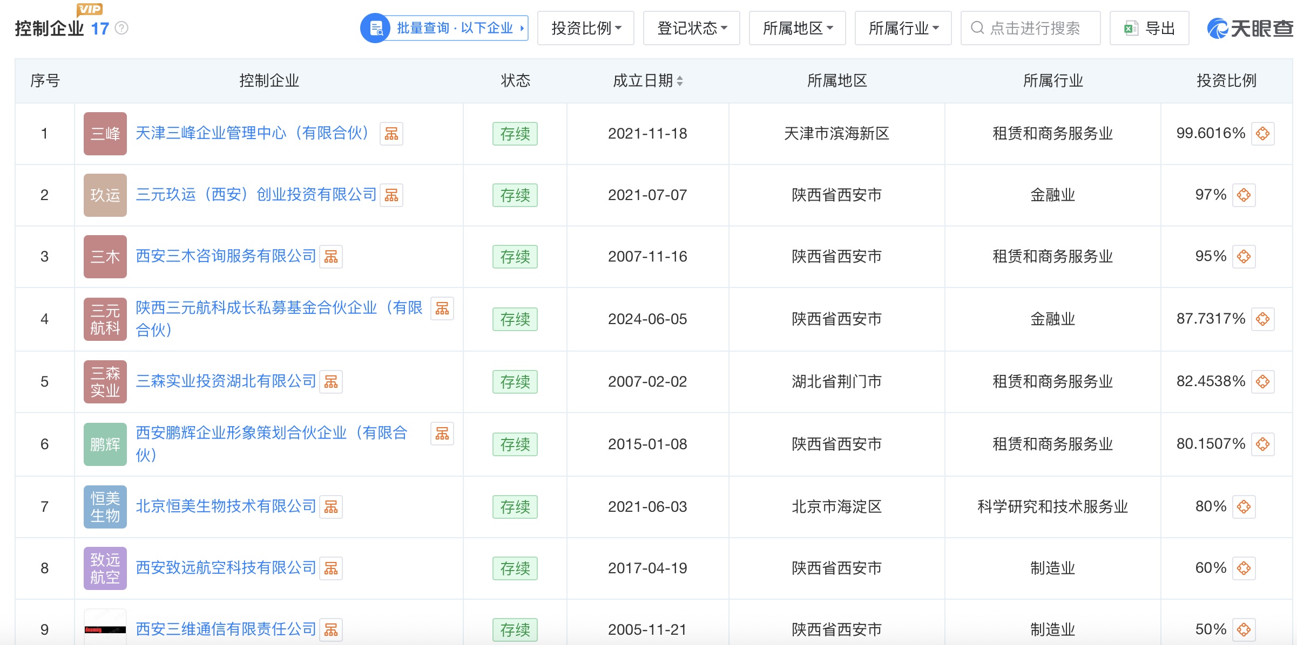This screenshot has width=1297, height=645.
Task: Click the 致远航空 purple logo thumbnail
Action: [105, 568]
